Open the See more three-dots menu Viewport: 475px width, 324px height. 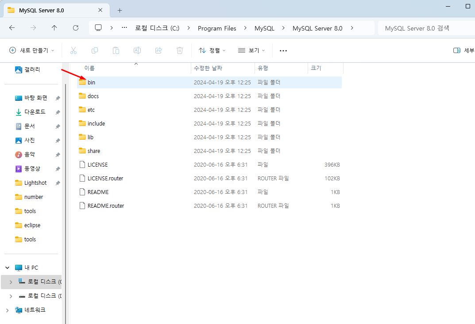283,50
